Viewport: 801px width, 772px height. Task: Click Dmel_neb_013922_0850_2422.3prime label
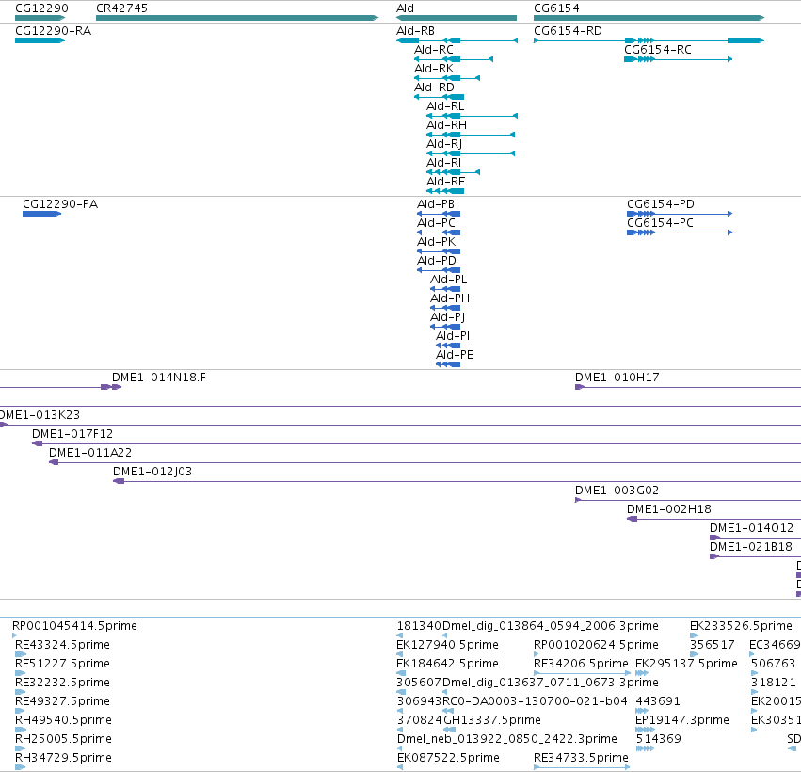(x=507, y=739)
